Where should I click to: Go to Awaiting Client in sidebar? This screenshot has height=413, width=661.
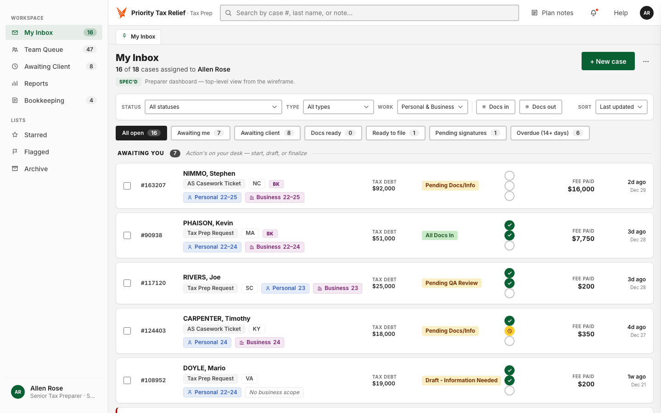click(x=54, y=67)
